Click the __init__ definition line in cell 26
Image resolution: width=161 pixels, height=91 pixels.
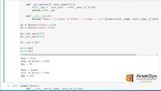point(55,89)
